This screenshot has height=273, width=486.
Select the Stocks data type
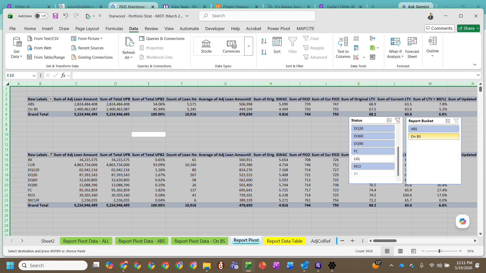tap(206, 46)
